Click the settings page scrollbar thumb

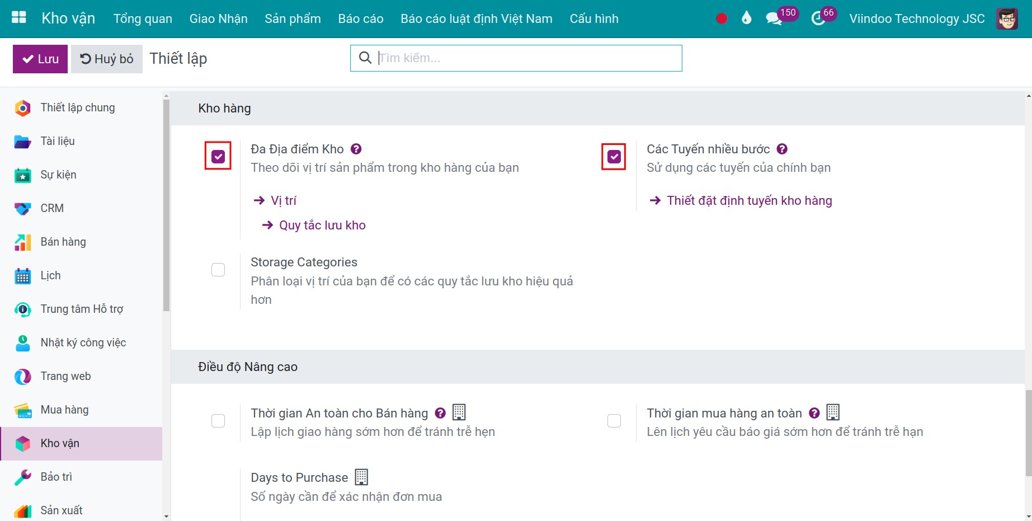tap(1028, 433)
